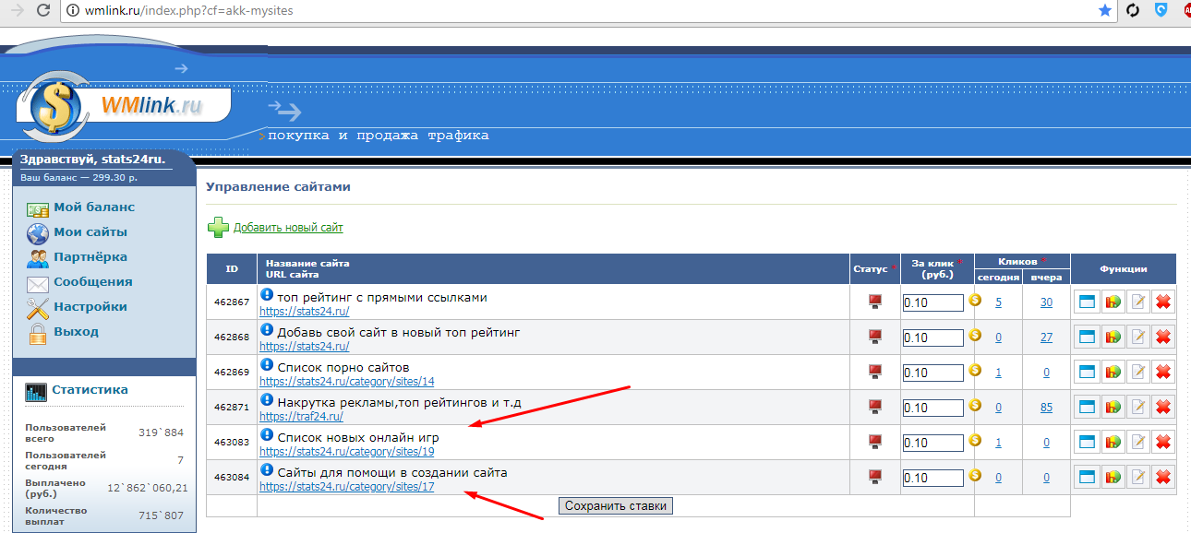
Task: Click the blue info icon beside 'Список порно сайтов'
Action: pyautogui.click(x=268, y=365)
